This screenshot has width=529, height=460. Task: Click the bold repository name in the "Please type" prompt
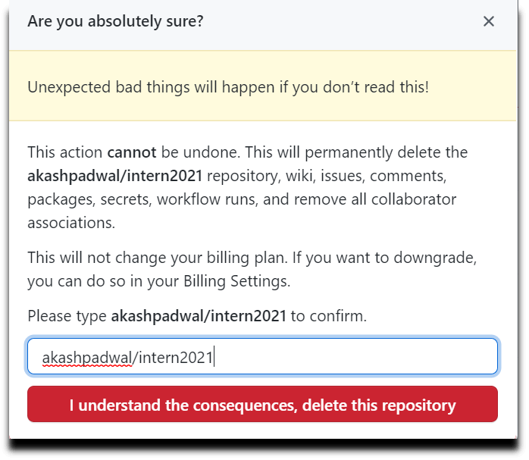(199, 316)
